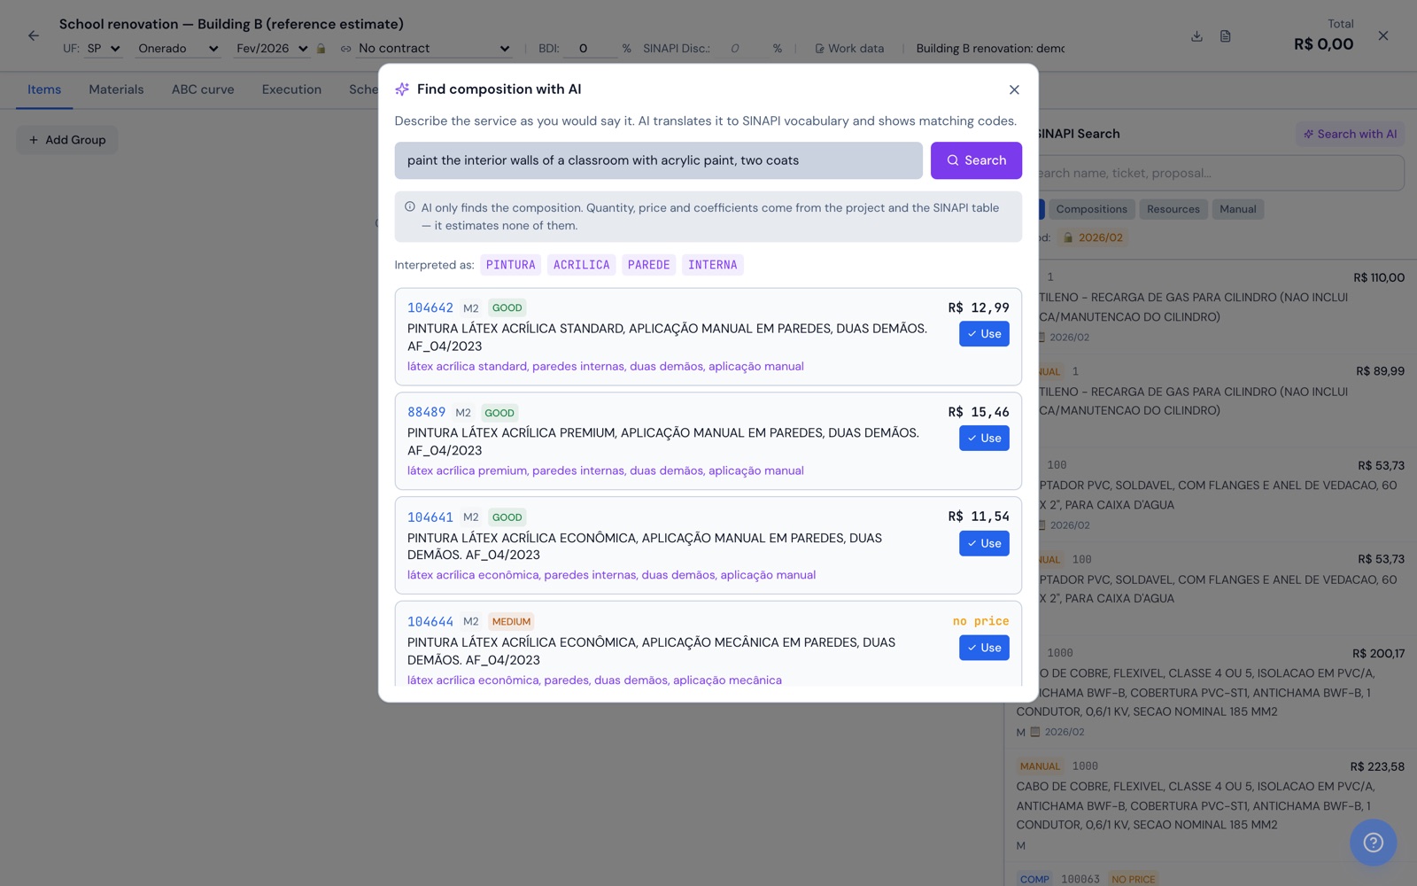Click the Search button in AI dialog
The image size is (1417, 886).
tap(976, 160)
